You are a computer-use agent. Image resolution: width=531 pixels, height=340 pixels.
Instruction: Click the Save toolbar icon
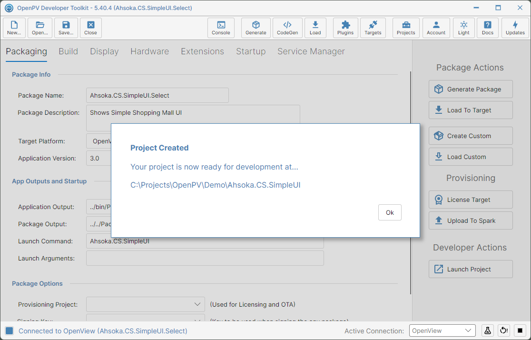[x=66, y=28]
